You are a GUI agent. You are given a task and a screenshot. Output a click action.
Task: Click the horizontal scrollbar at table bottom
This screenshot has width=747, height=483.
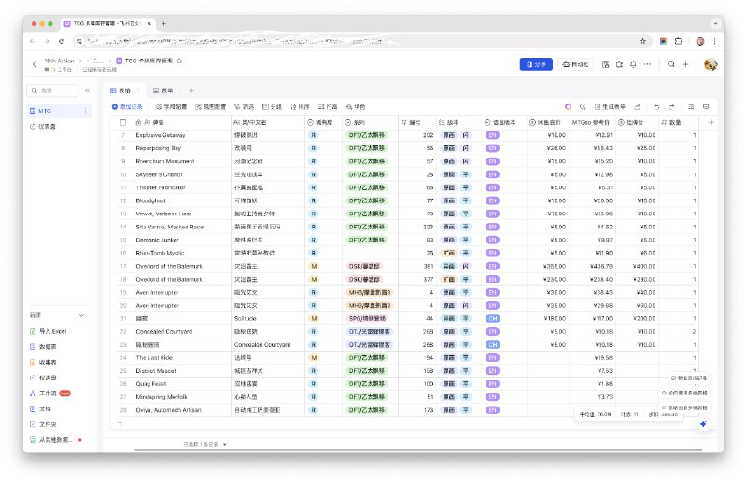[x=418, y=449]
